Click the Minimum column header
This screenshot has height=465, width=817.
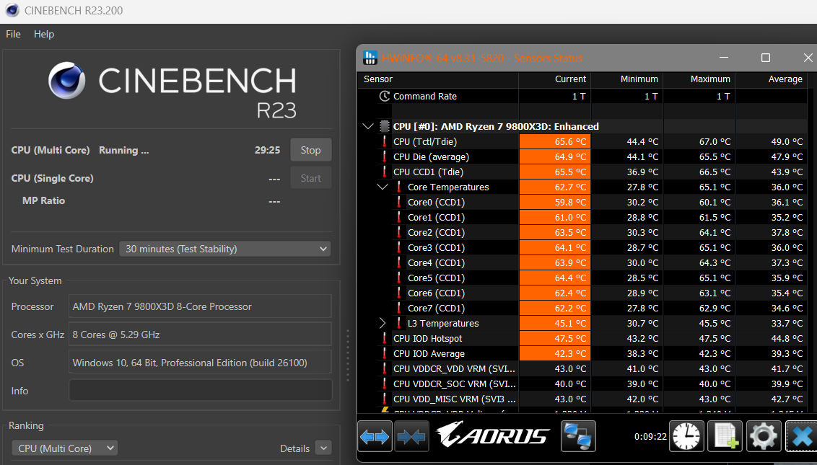626,79
